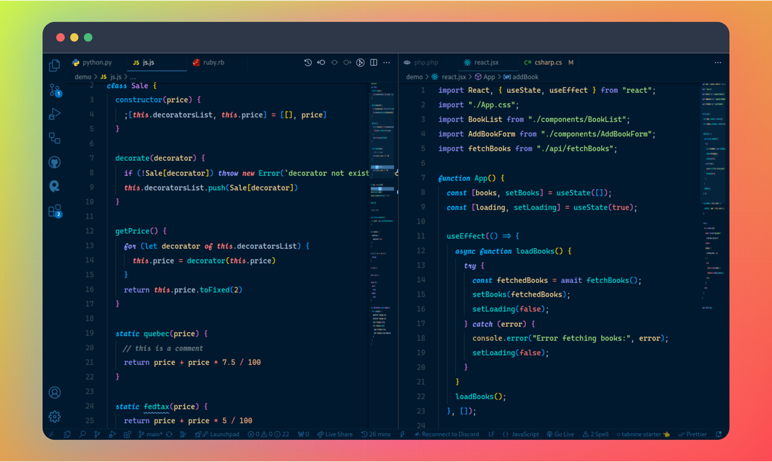Image resolution: width=772 pixels, height=462 pixels.
Task: Open Extensions view with badge 2
Action: pyautogui.click(x=55, y=211)
